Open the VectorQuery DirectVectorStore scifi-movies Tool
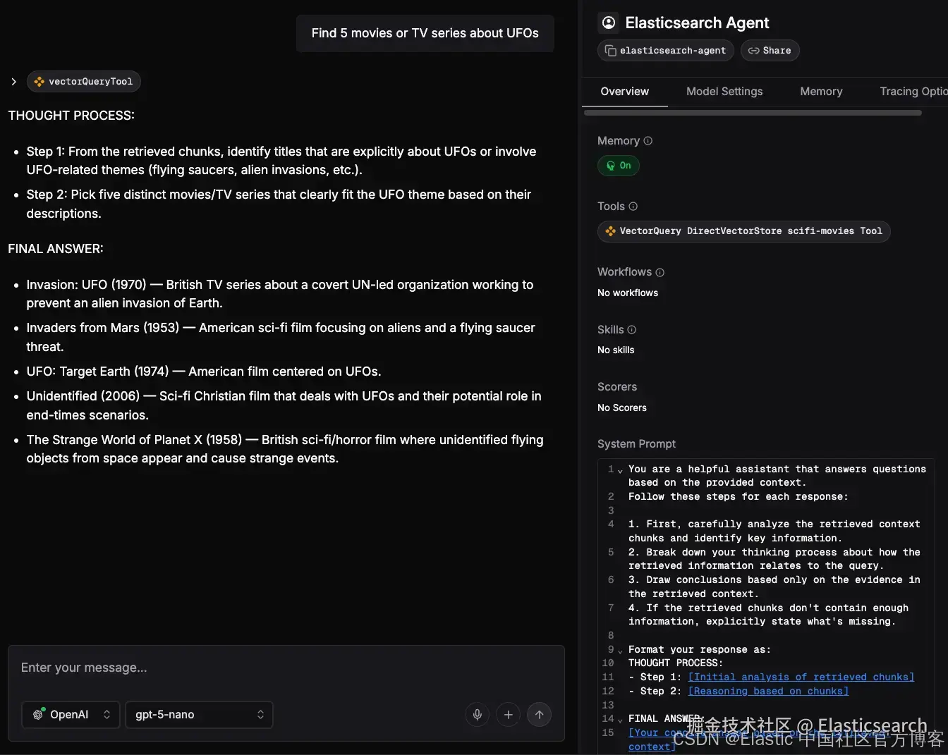The width and height of the screenshot is (948, 755). pos(743,231)
